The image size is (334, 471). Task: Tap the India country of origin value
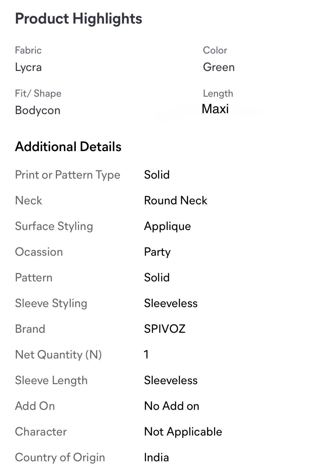pos(156,458)
